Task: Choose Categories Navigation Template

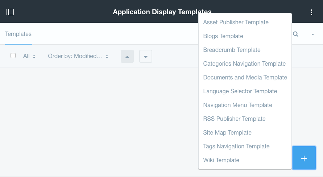Action: [245, 64]
